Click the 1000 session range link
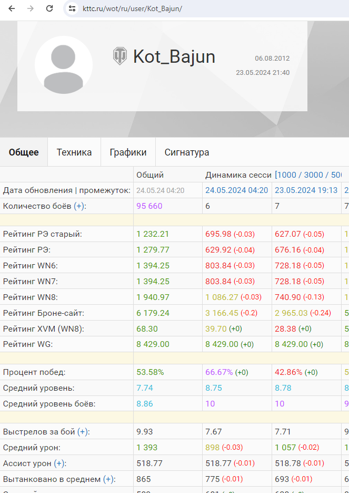 [x=287, y=175]
